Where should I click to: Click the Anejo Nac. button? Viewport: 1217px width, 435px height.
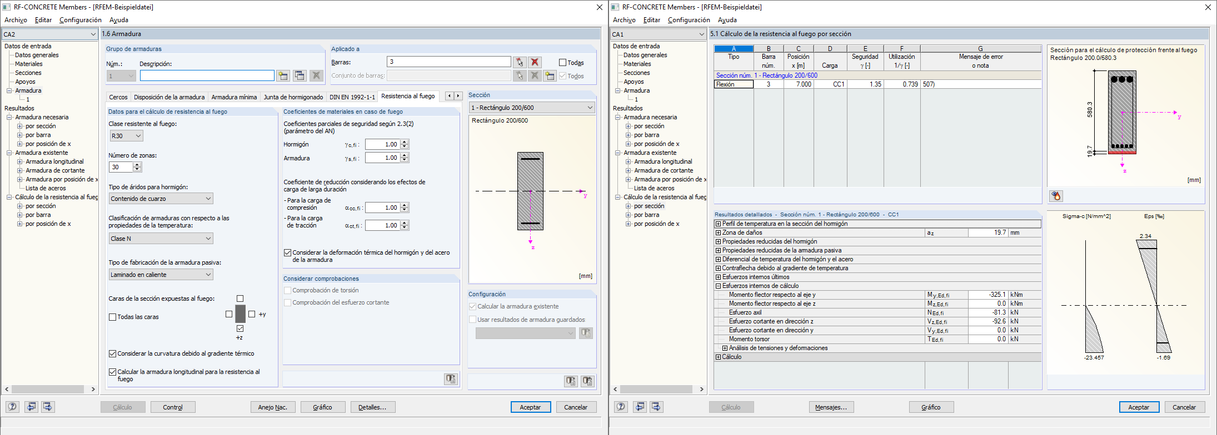tap(273, 407)
